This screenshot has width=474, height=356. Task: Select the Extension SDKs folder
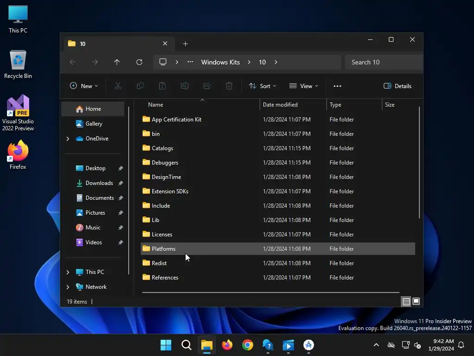tap(278, 191)
